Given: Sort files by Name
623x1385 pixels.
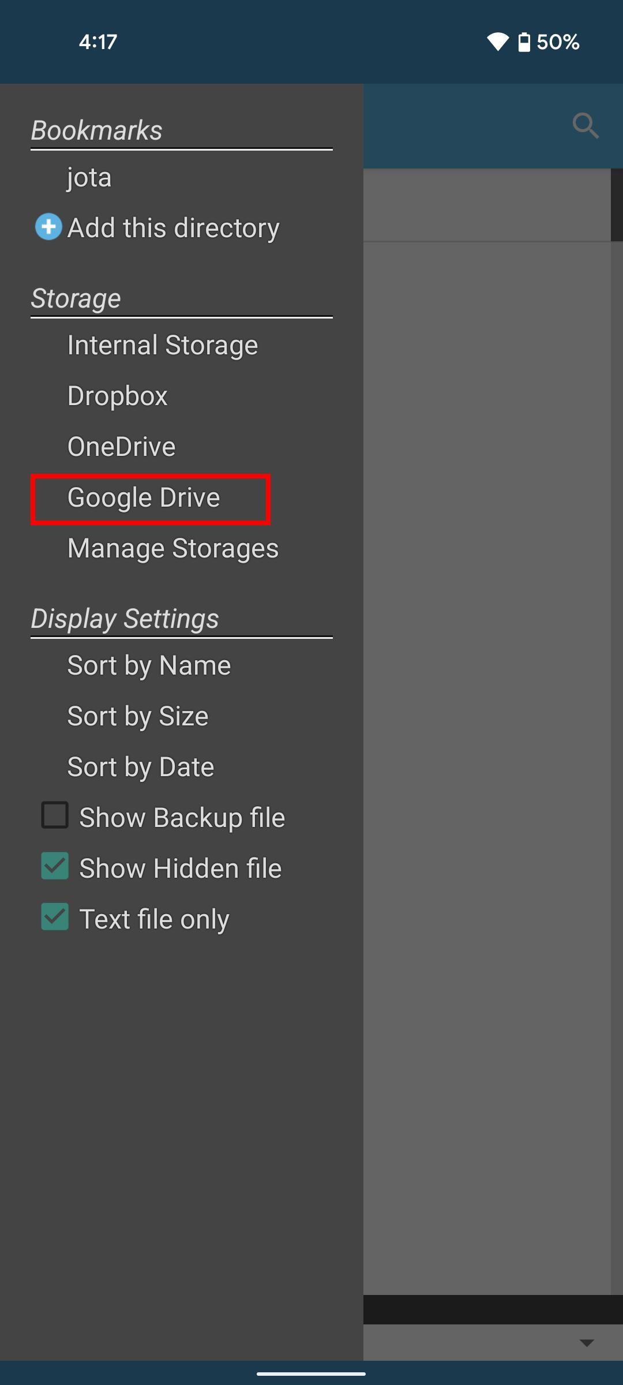Looking at the screenshot, I should click(149, 665).
